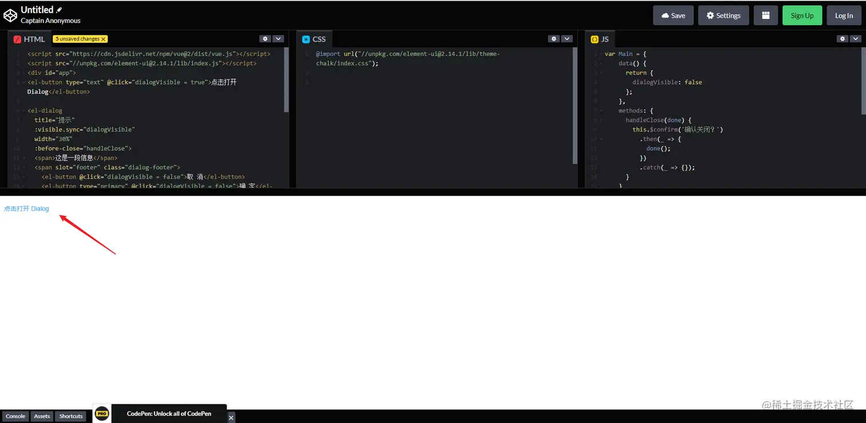866x423 pixels.
Task: Click the :visible.sync="dialogVisible" line
Action: (85, 129)
